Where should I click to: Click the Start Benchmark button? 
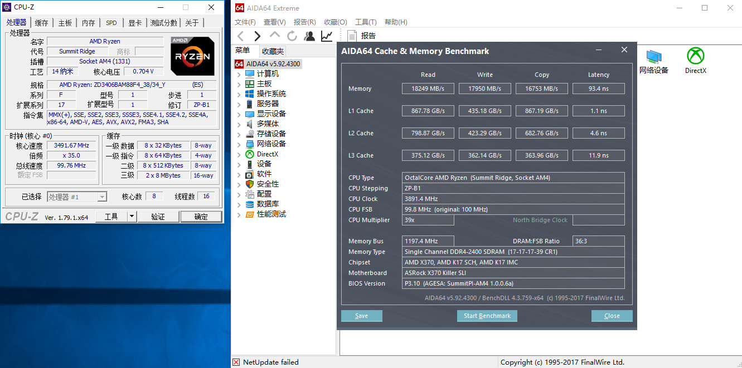[487, 316]
